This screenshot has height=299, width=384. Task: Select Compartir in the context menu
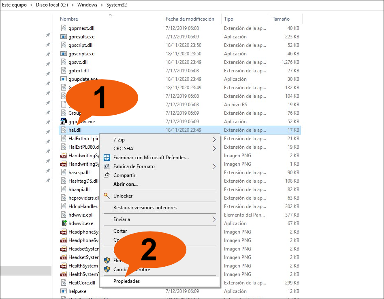click(124, 175)
